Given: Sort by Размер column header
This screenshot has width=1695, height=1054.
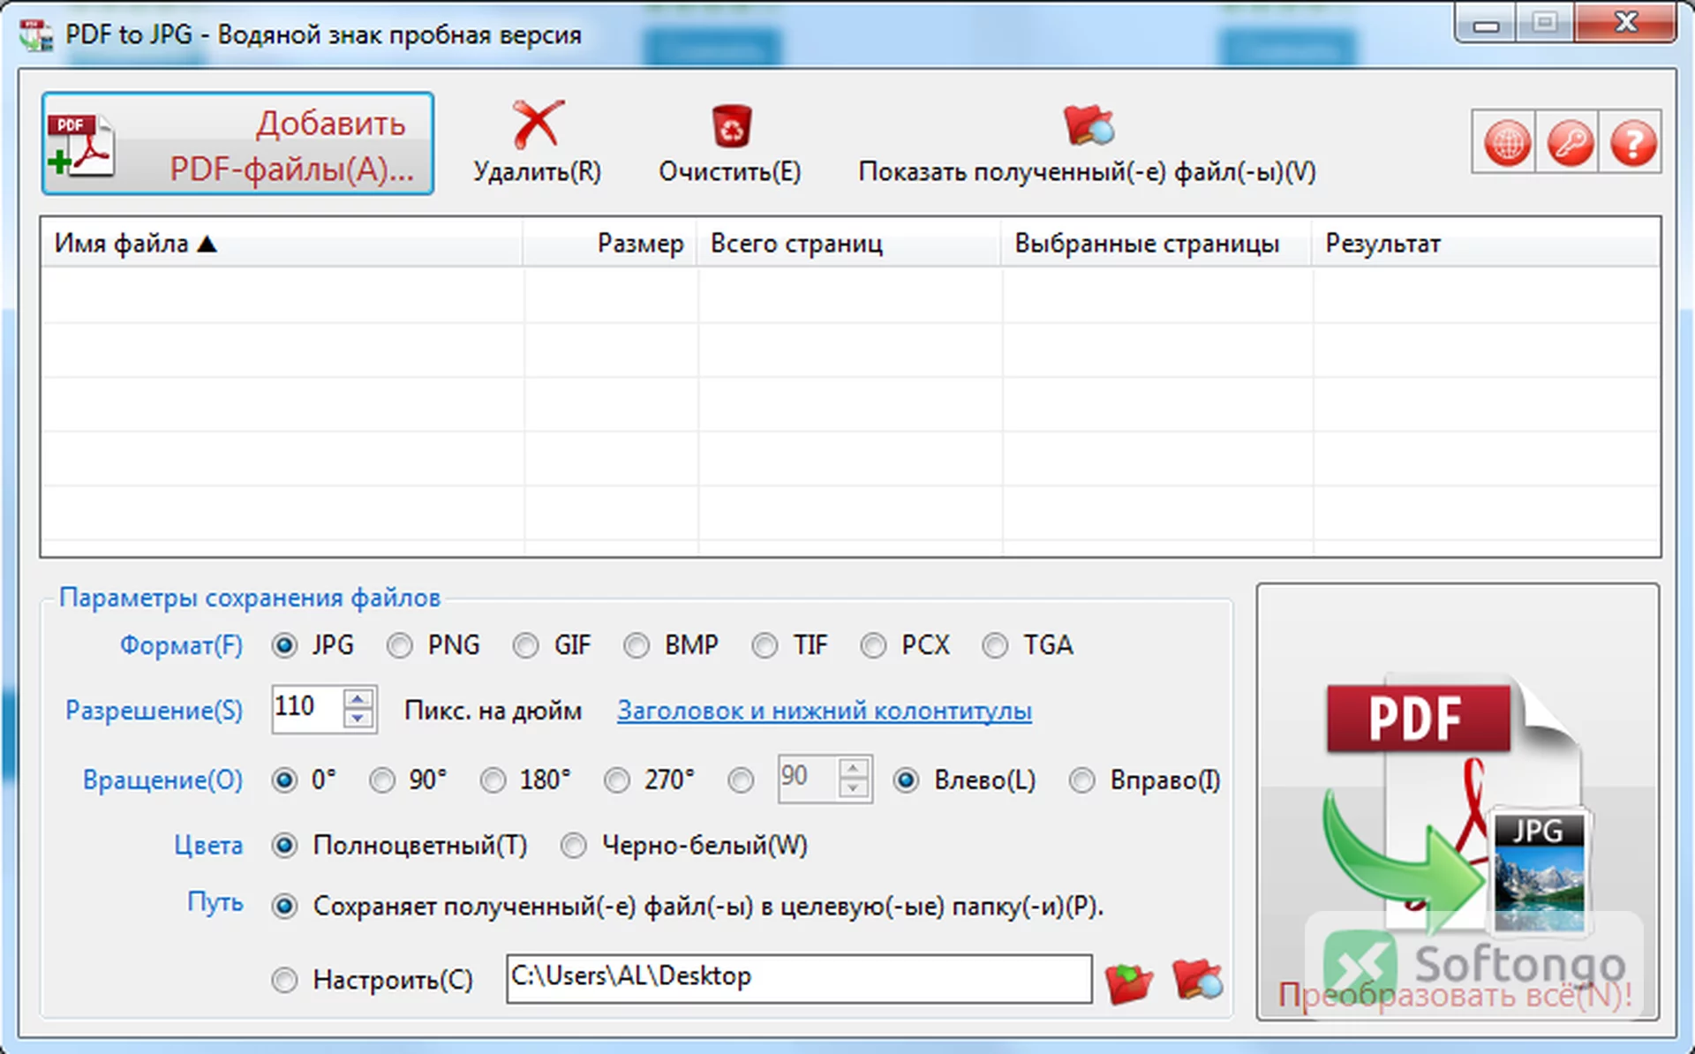Looking at the screenshot, I should 610,243.
